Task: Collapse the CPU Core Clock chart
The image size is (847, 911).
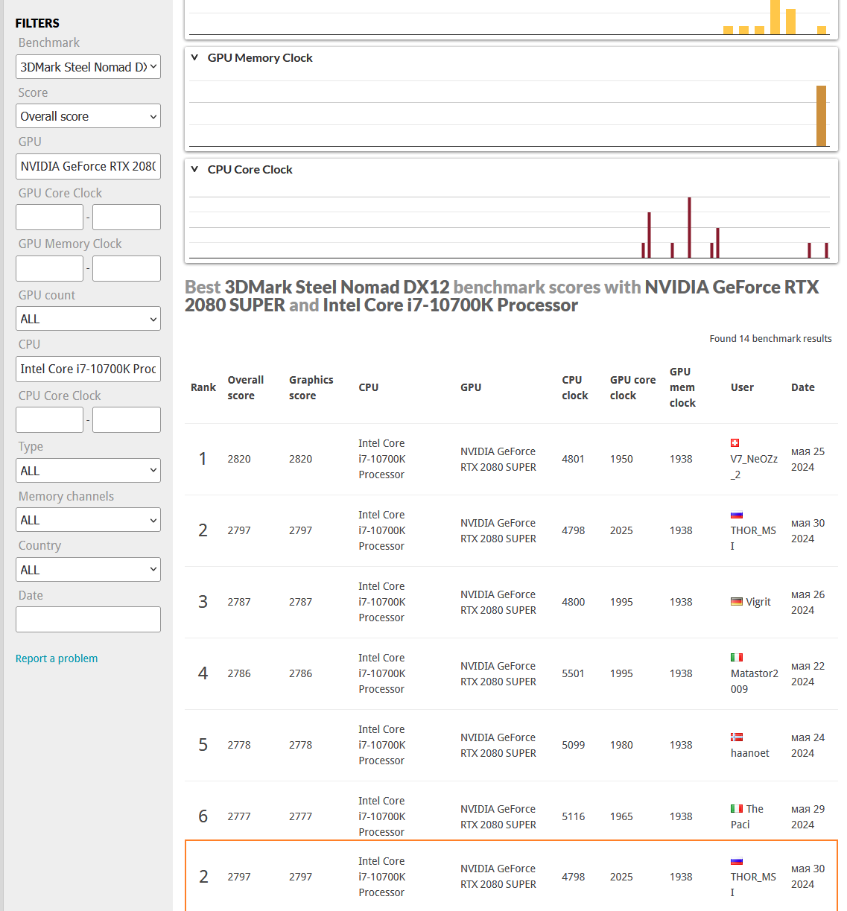Action: point(194,169)
